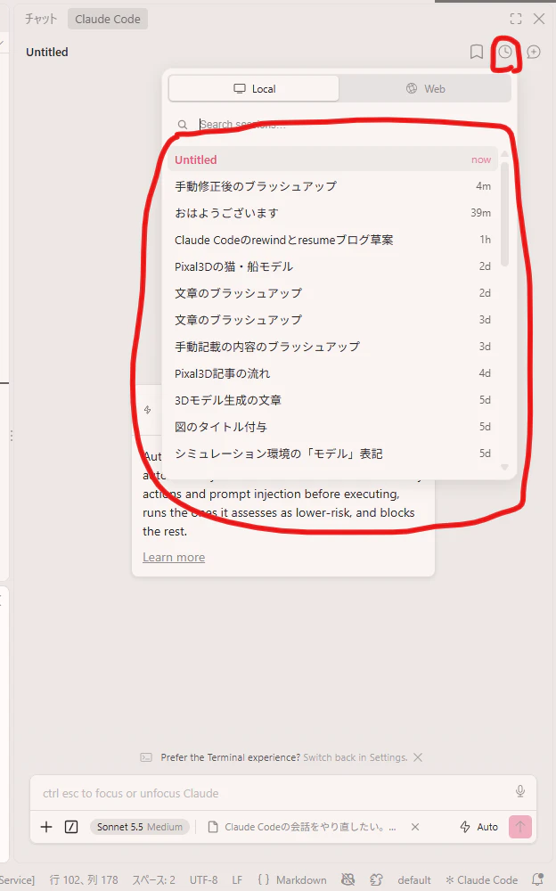Select the Claude Code tab
556x891 pixels.
pos(108,19)
